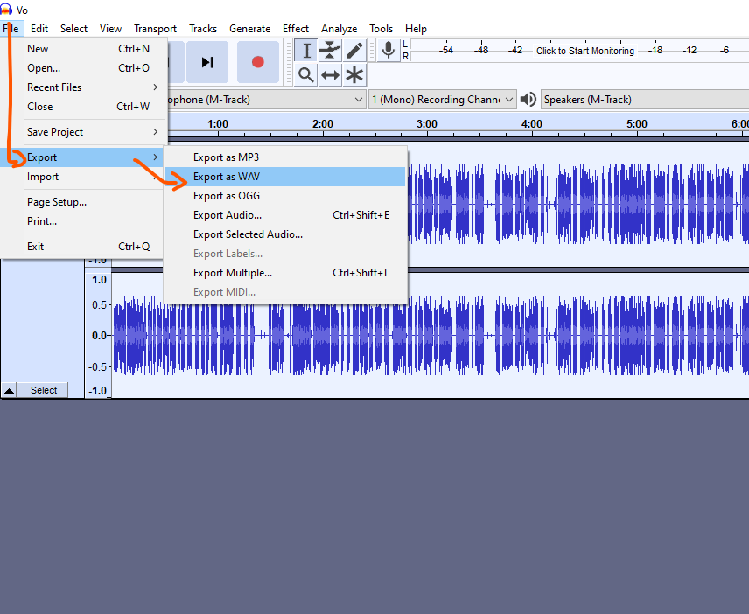
Task: Click the track Select button
Action: 44,391
